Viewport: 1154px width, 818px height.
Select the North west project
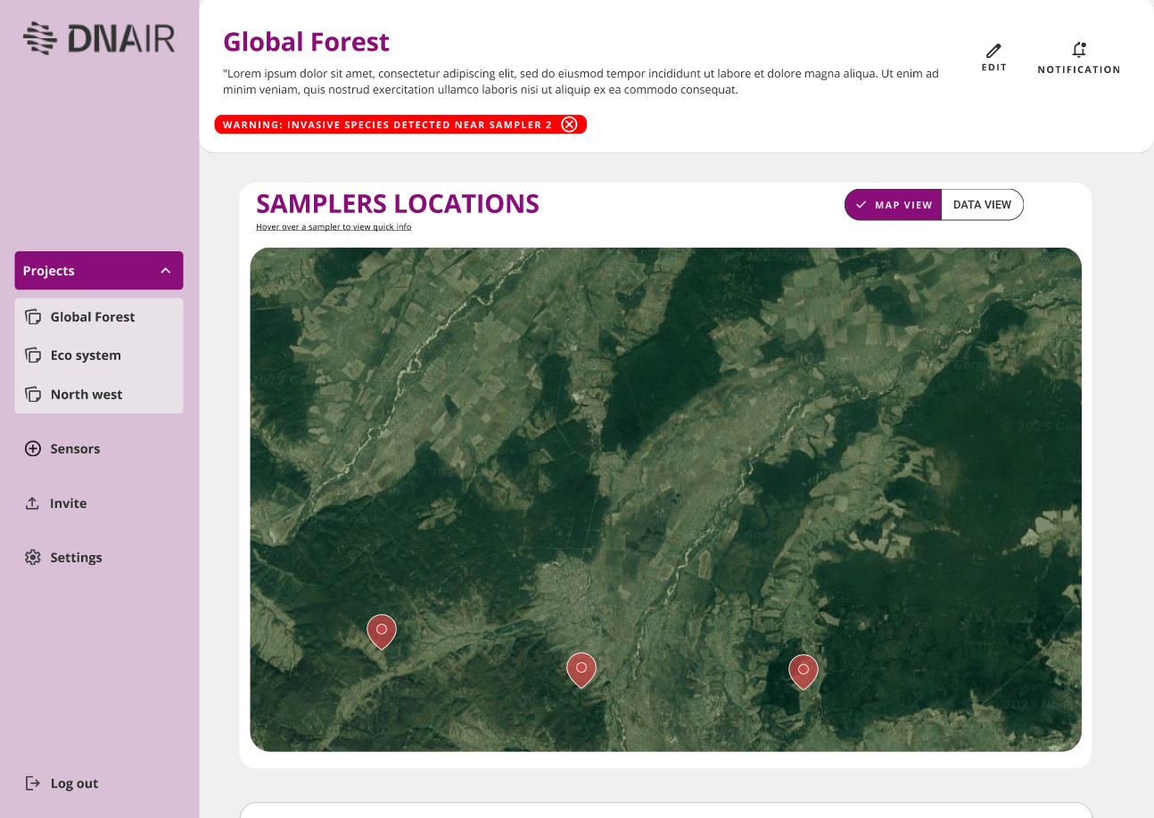87,395
